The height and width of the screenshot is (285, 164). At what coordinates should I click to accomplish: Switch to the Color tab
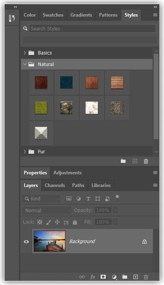30,15
